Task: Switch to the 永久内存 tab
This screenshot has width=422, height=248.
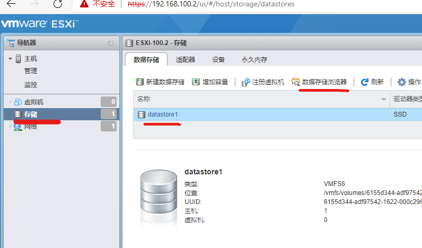Action: point(254,60)
